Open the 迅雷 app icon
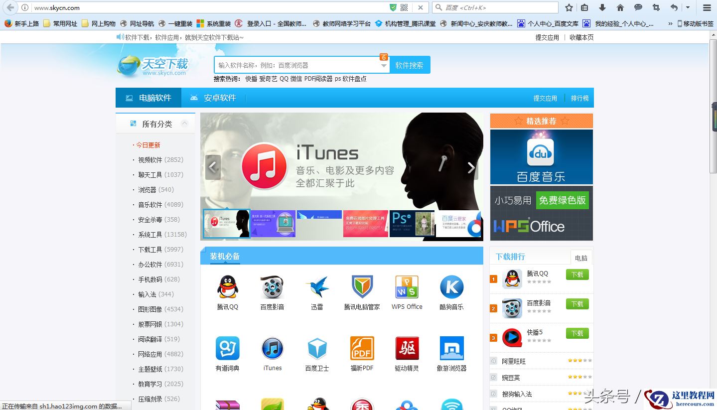 point(317,287)
